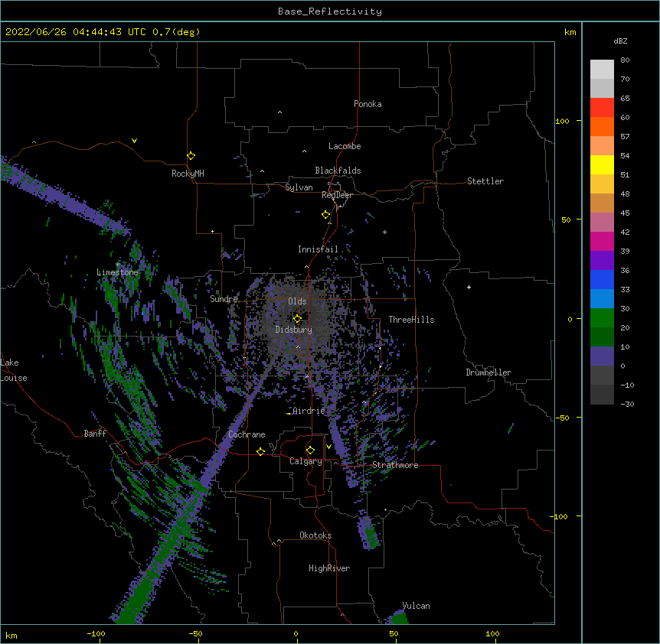660x644 pixels.
Task: Click the km unit label at bottom left
Action: pyautogui.click(x=11, y=635)
